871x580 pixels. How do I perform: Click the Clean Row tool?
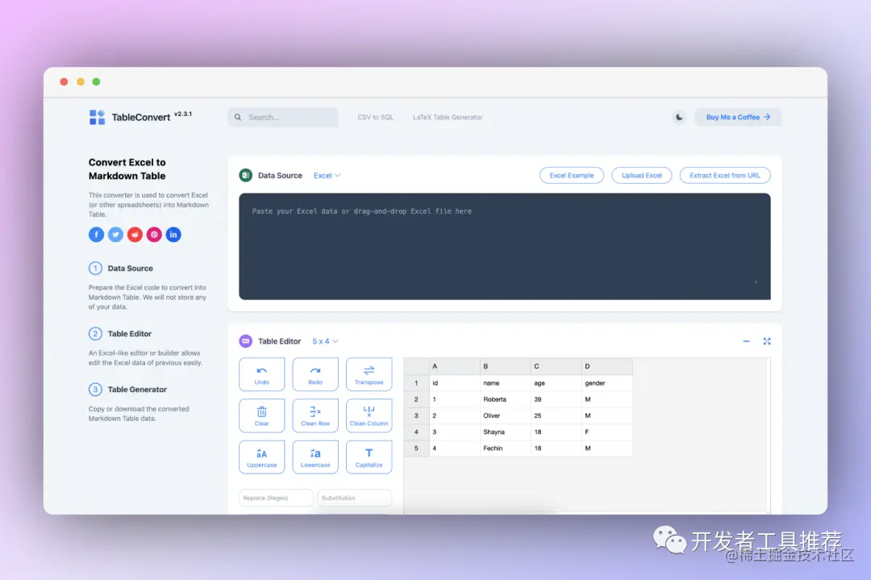pyautogui.click(x=315, y=415)
